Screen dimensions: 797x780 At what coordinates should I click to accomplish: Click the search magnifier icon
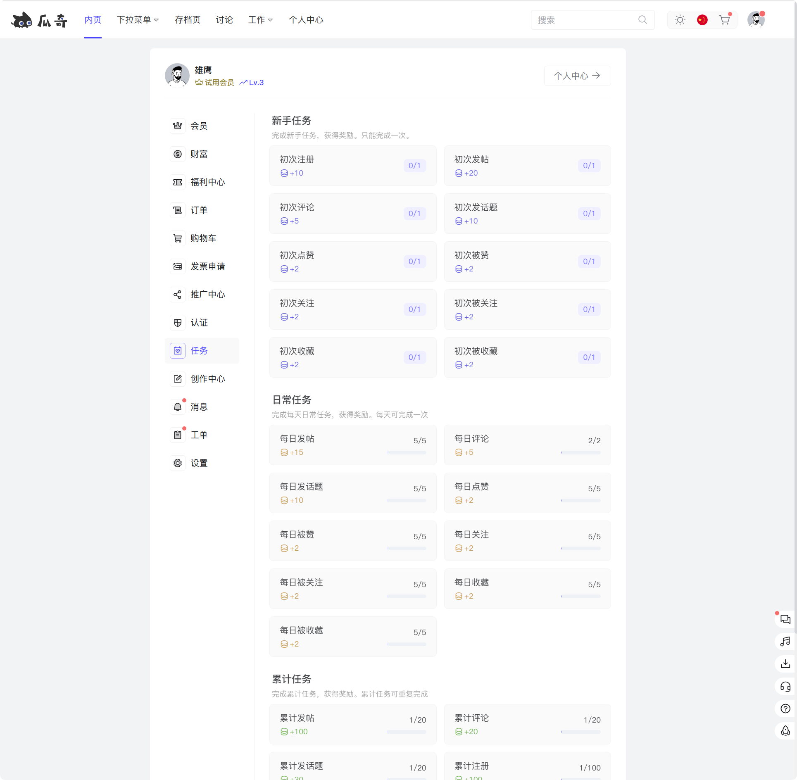pos(642,19)
